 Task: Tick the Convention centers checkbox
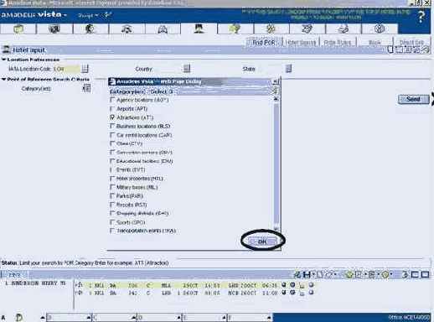tap(112, 153)
